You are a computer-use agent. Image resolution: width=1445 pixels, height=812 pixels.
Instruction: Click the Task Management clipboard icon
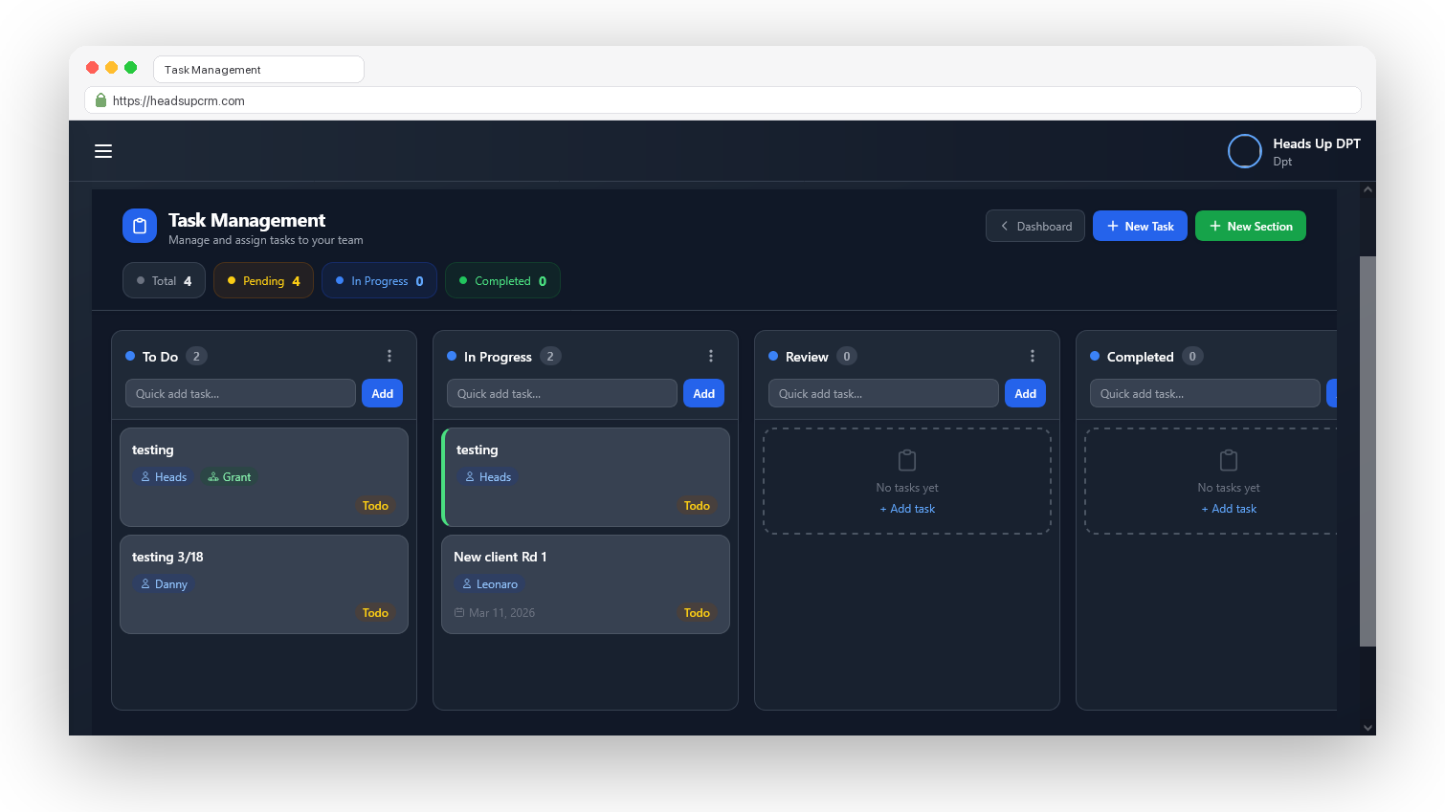click(140, 226)
